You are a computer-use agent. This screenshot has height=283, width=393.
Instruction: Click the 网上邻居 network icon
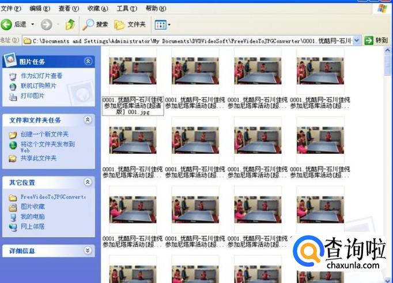point(13,227)
